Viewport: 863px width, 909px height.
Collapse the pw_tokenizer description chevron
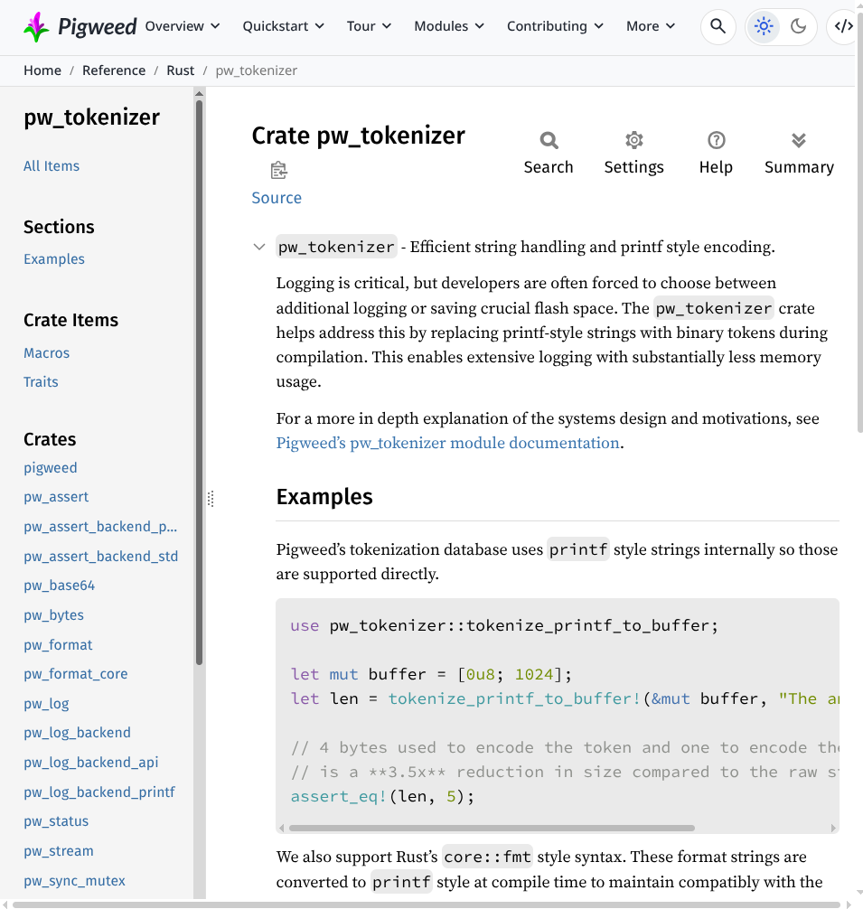point(259,247)
